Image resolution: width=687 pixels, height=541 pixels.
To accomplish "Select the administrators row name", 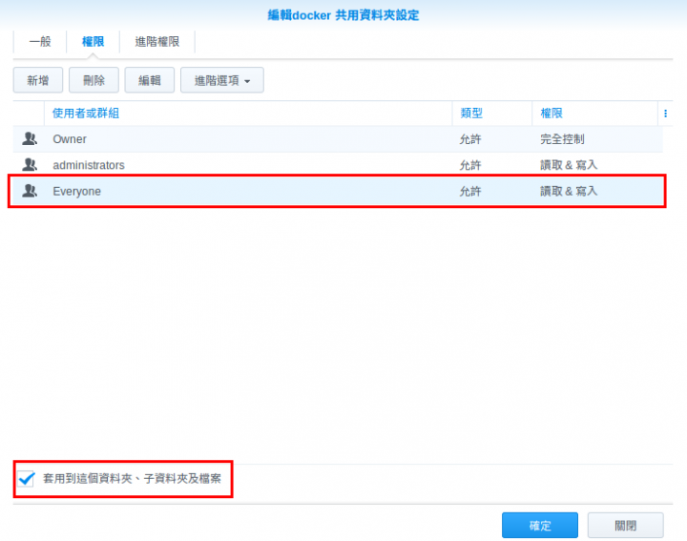I will click(x=89, y=165).
